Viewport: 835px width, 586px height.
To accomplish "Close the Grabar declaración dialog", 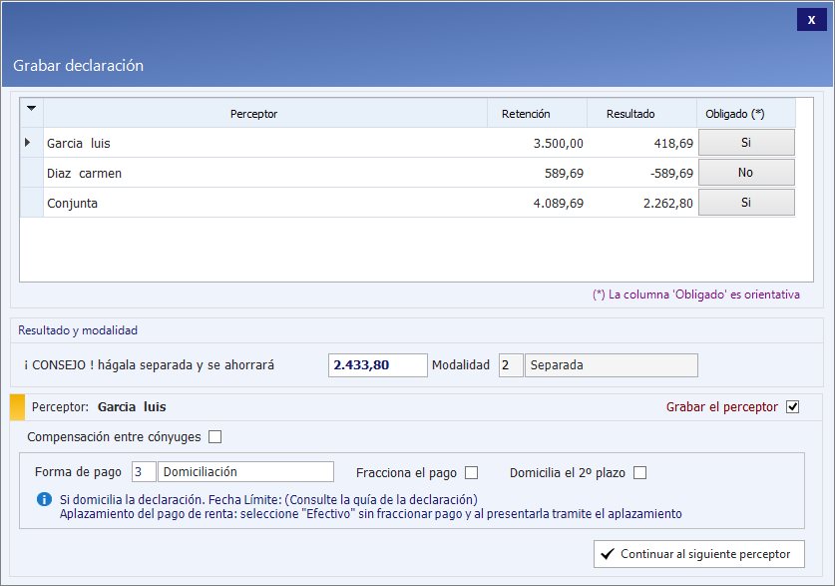I will tap(811, 20).
